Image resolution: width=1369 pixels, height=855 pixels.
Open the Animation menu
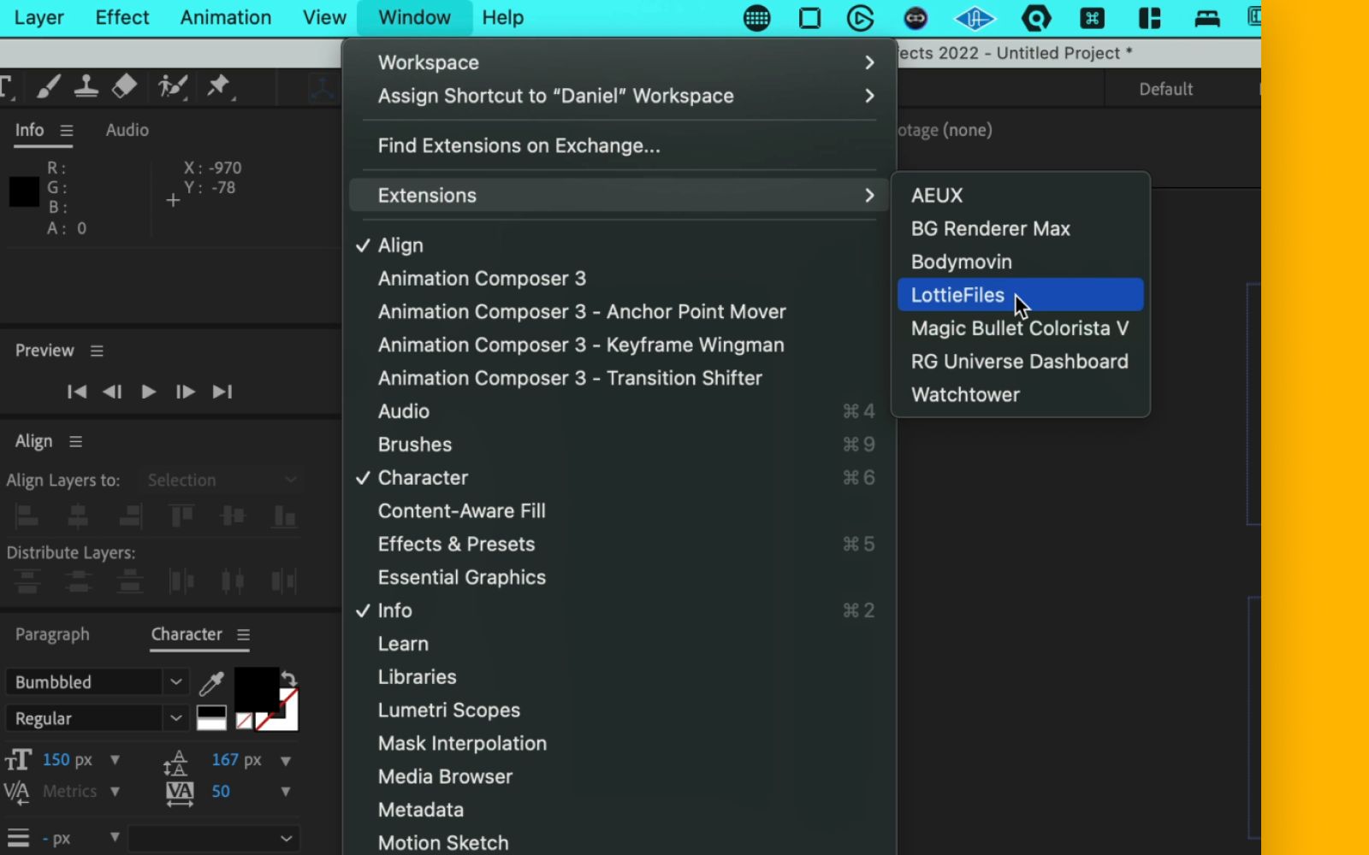[x=226, y=18]
